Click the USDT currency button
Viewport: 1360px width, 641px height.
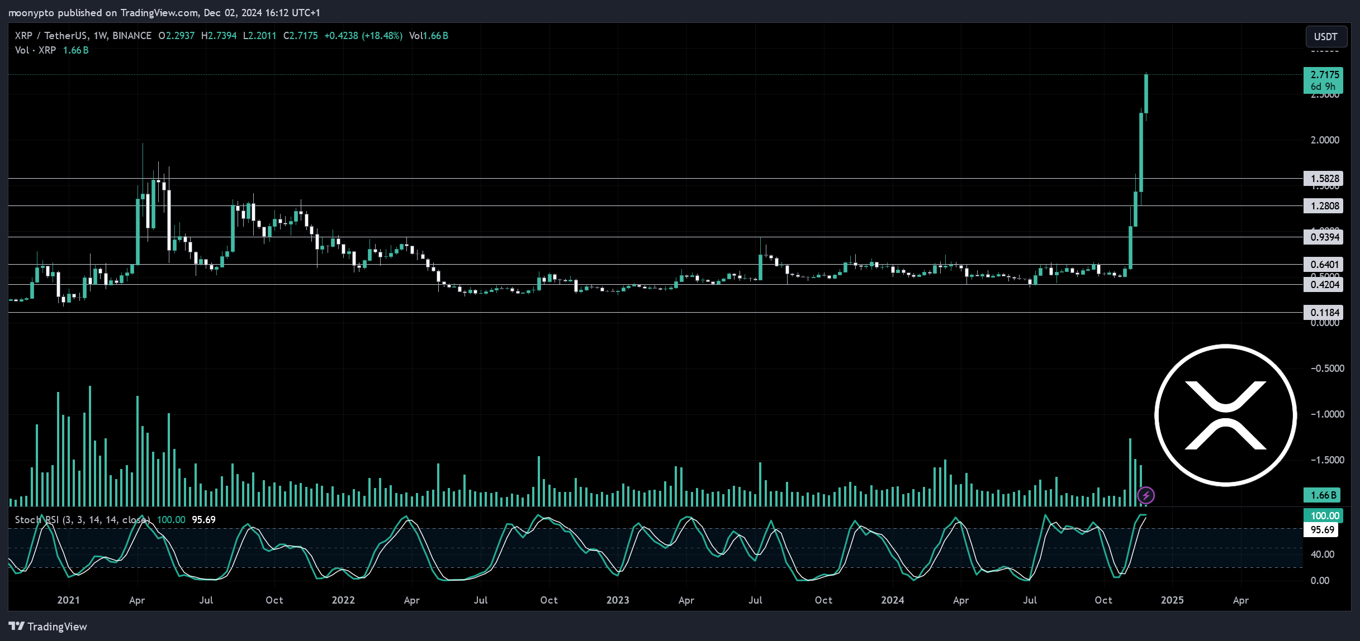[x=1325, y=36]
